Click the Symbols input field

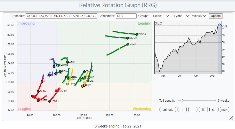pos(61,16)
